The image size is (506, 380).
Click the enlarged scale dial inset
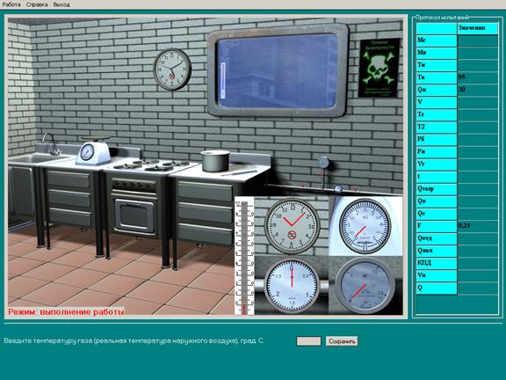365,225
